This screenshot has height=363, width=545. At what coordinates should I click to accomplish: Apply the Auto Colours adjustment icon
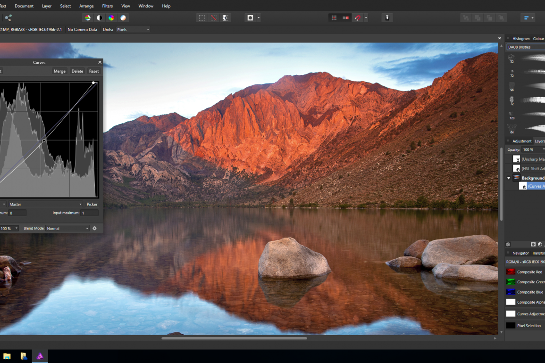pyautogui.click(x=111, y=17)
